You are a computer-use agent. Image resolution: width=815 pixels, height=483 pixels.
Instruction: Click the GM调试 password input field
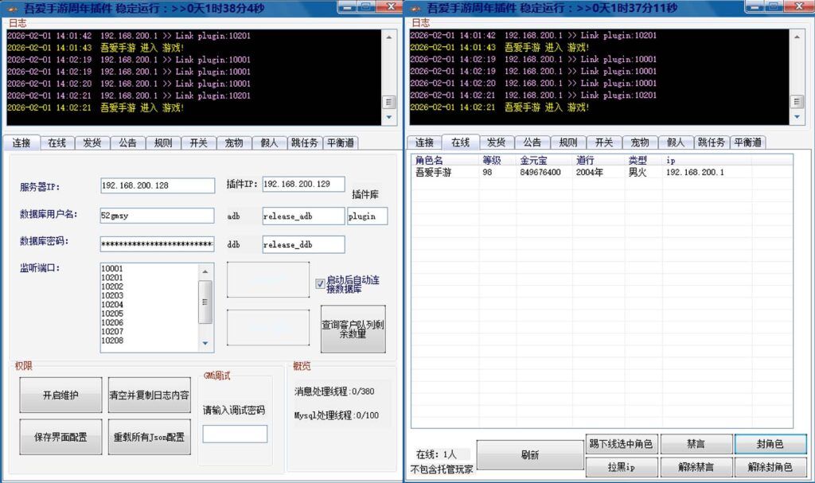tap(235, 434)
